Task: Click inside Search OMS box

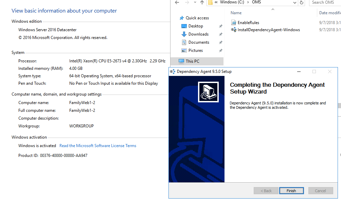Action: point(325,2)
